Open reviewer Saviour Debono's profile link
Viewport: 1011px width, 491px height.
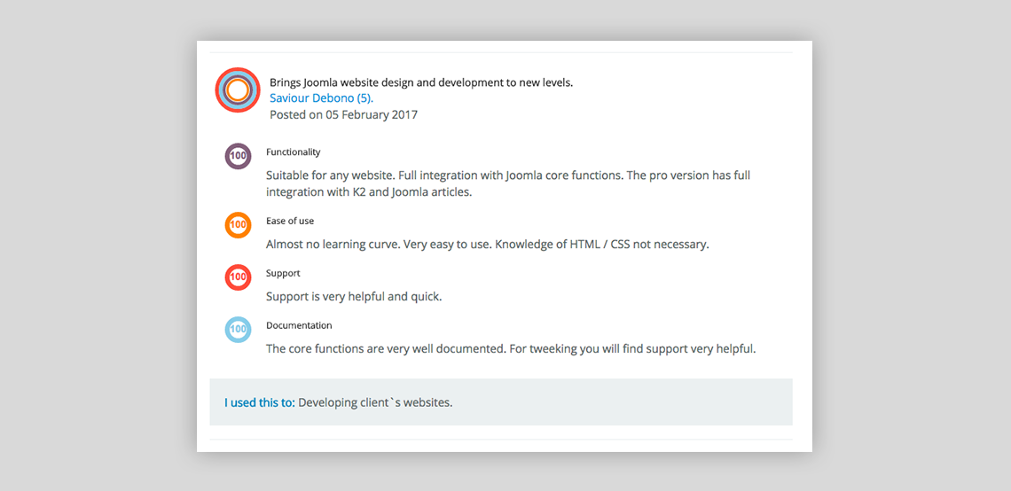coord(321,98)
